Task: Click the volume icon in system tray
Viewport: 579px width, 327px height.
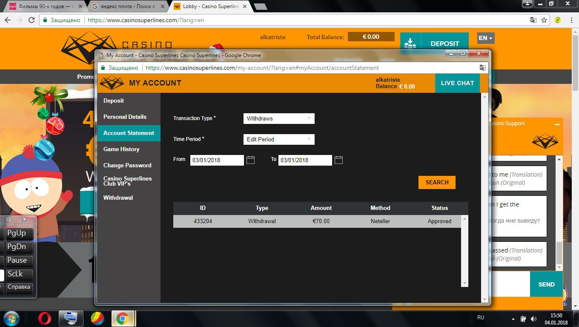Action: point(533,318)
